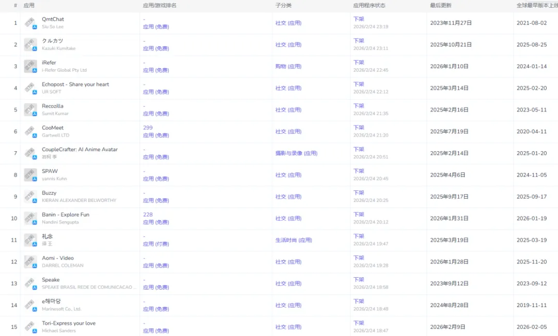Open the Banin - Explore Fun app icon
This screenshot has height=336, width=558.
[30, 218]
